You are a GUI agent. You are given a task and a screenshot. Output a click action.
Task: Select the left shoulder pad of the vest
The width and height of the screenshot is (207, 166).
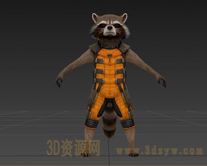point(95,47)
